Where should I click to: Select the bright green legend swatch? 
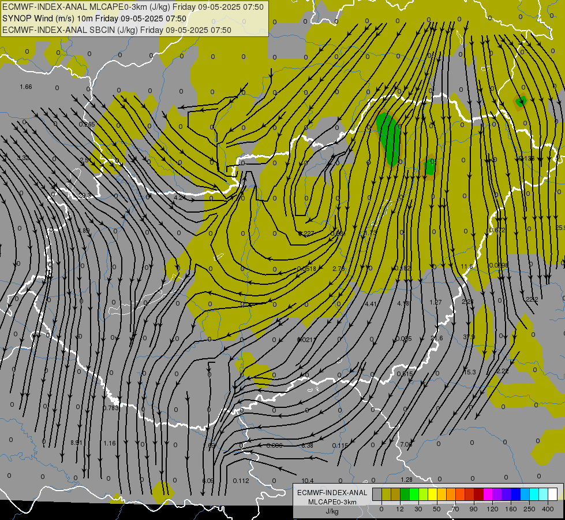pos(414,495)
